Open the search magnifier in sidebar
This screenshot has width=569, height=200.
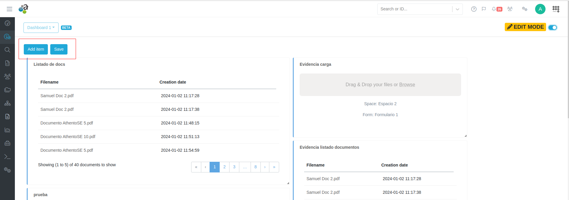(7, 50)
